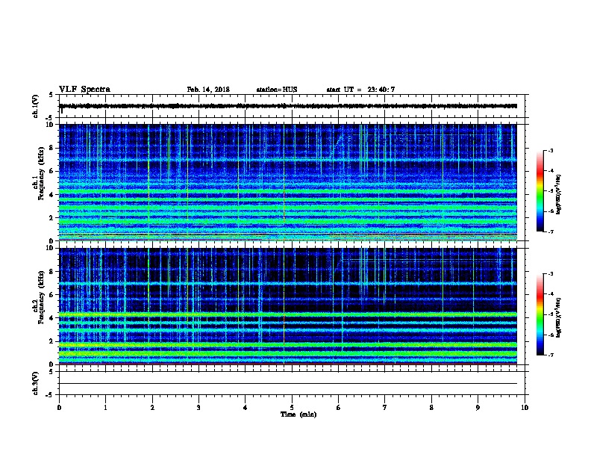Click the "4" kHz tick of ch.2 spectrogram
Screen dimensions: 591x457
pyautogui.click(x=51, y=318)
